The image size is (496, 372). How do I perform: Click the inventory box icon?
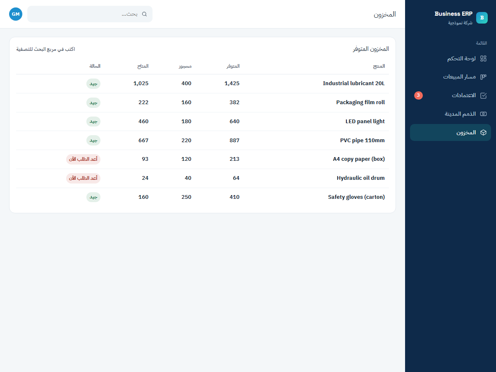point(483,133)
